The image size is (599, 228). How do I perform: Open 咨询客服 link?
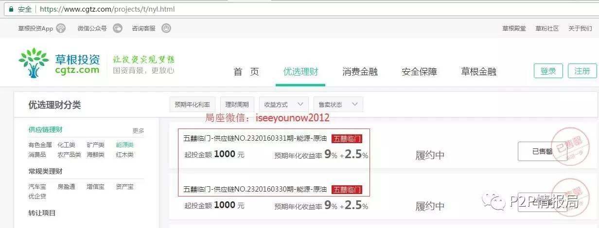[144, 29]
